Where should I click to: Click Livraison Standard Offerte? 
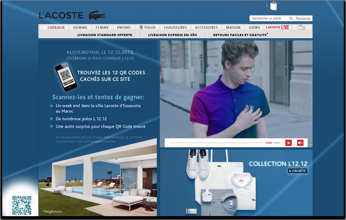point(105,35)
